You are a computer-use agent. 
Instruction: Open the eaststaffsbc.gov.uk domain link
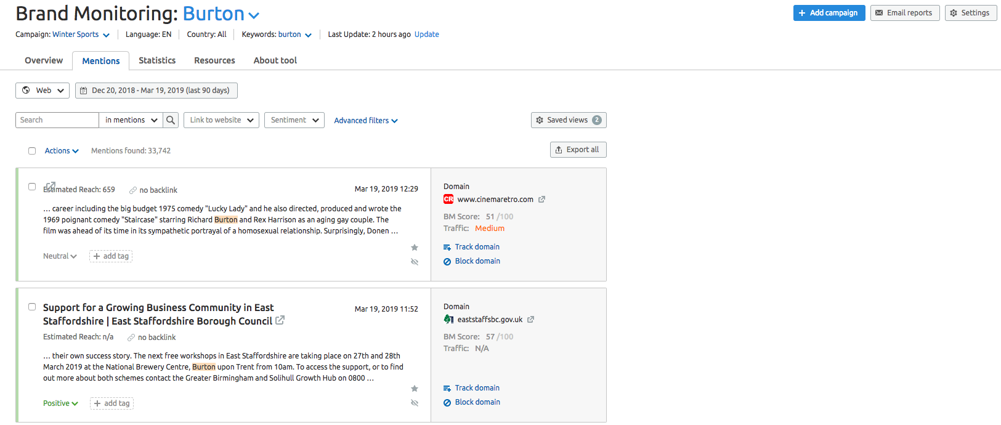[490, 320]
